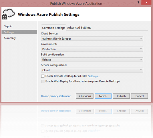
Task: Click the Azure cloud building icon
Action: (8, 14)
